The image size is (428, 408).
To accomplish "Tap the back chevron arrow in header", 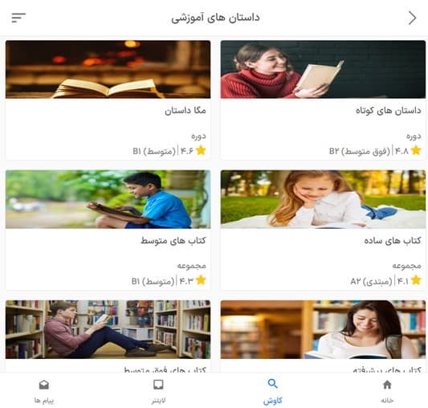I will pyautogui.click(x=413, y=18).
